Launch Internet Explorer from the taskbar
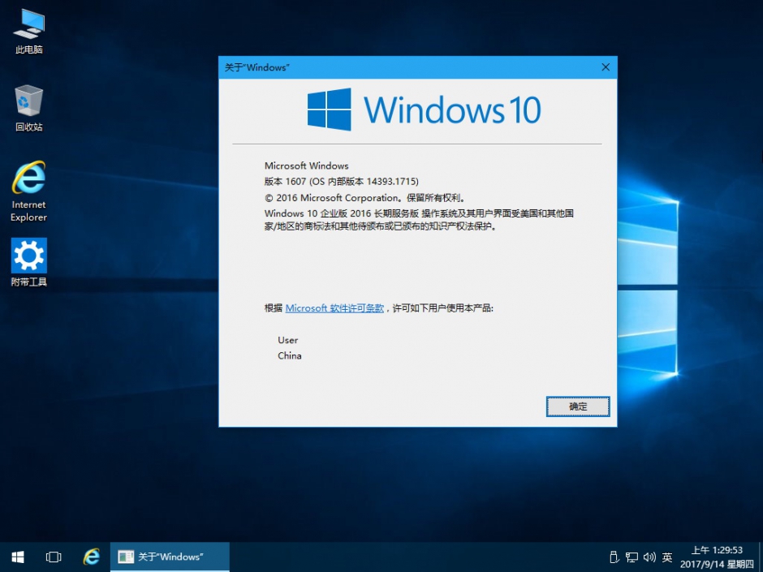 click(91, 557)
